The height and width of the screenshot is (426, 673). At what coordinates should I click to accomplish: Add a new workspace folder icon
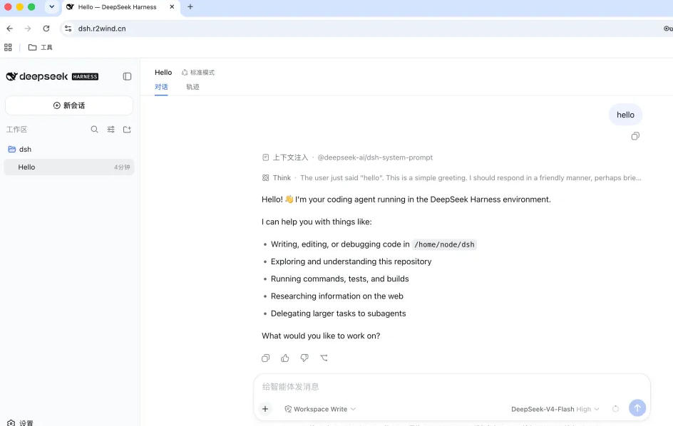click(x=127, y=130)
